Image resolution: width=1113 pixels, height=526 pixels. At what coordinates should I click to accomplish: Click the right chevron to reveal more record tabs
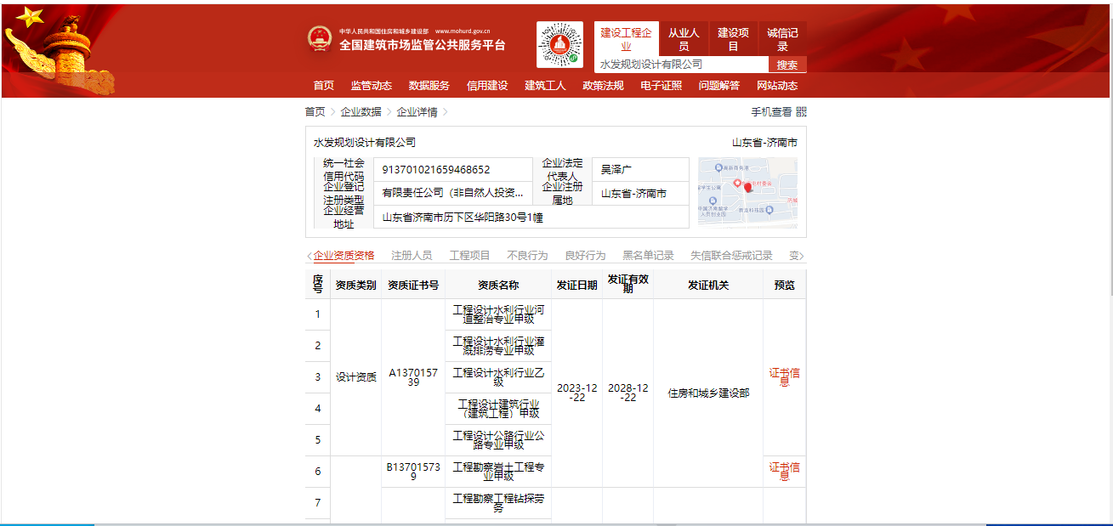click(804, 254)
